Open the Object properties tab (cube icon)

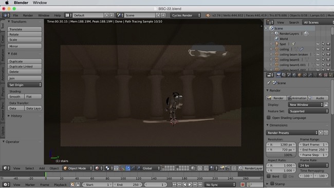click(300, 75)
